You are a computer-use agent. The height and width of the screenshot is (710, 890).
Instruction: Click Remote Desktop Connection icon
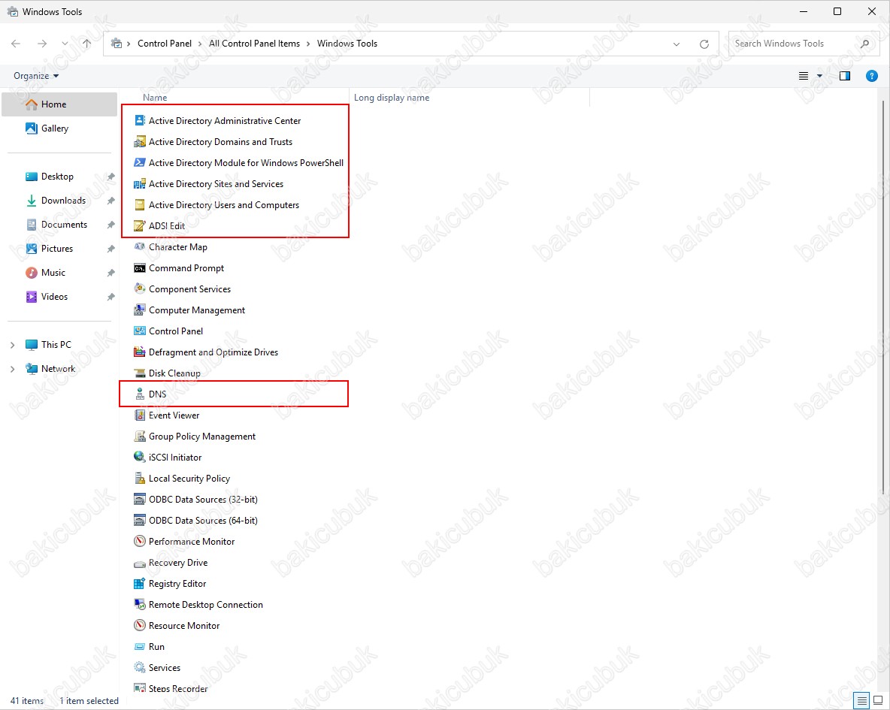coord(140,604)
